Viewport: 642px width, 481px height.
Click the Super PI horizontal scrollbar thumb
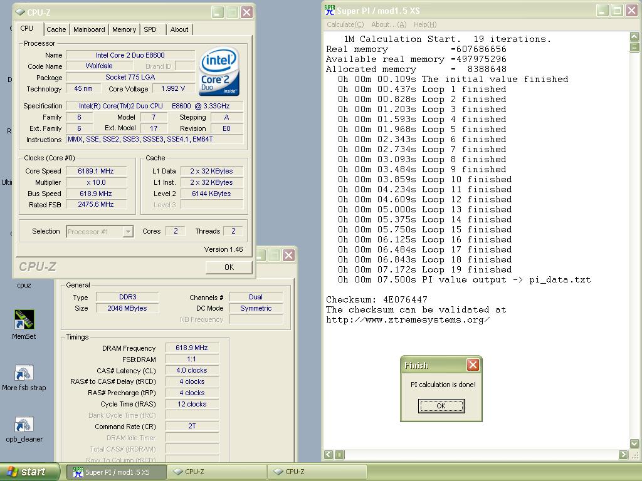tap(339, 455)
